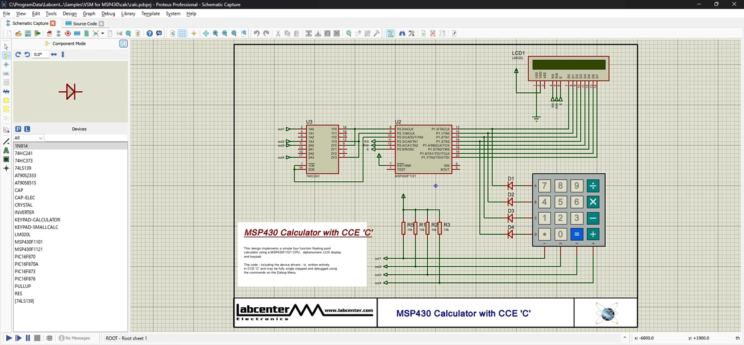Click the Cut scissors icon

[278, 33]
